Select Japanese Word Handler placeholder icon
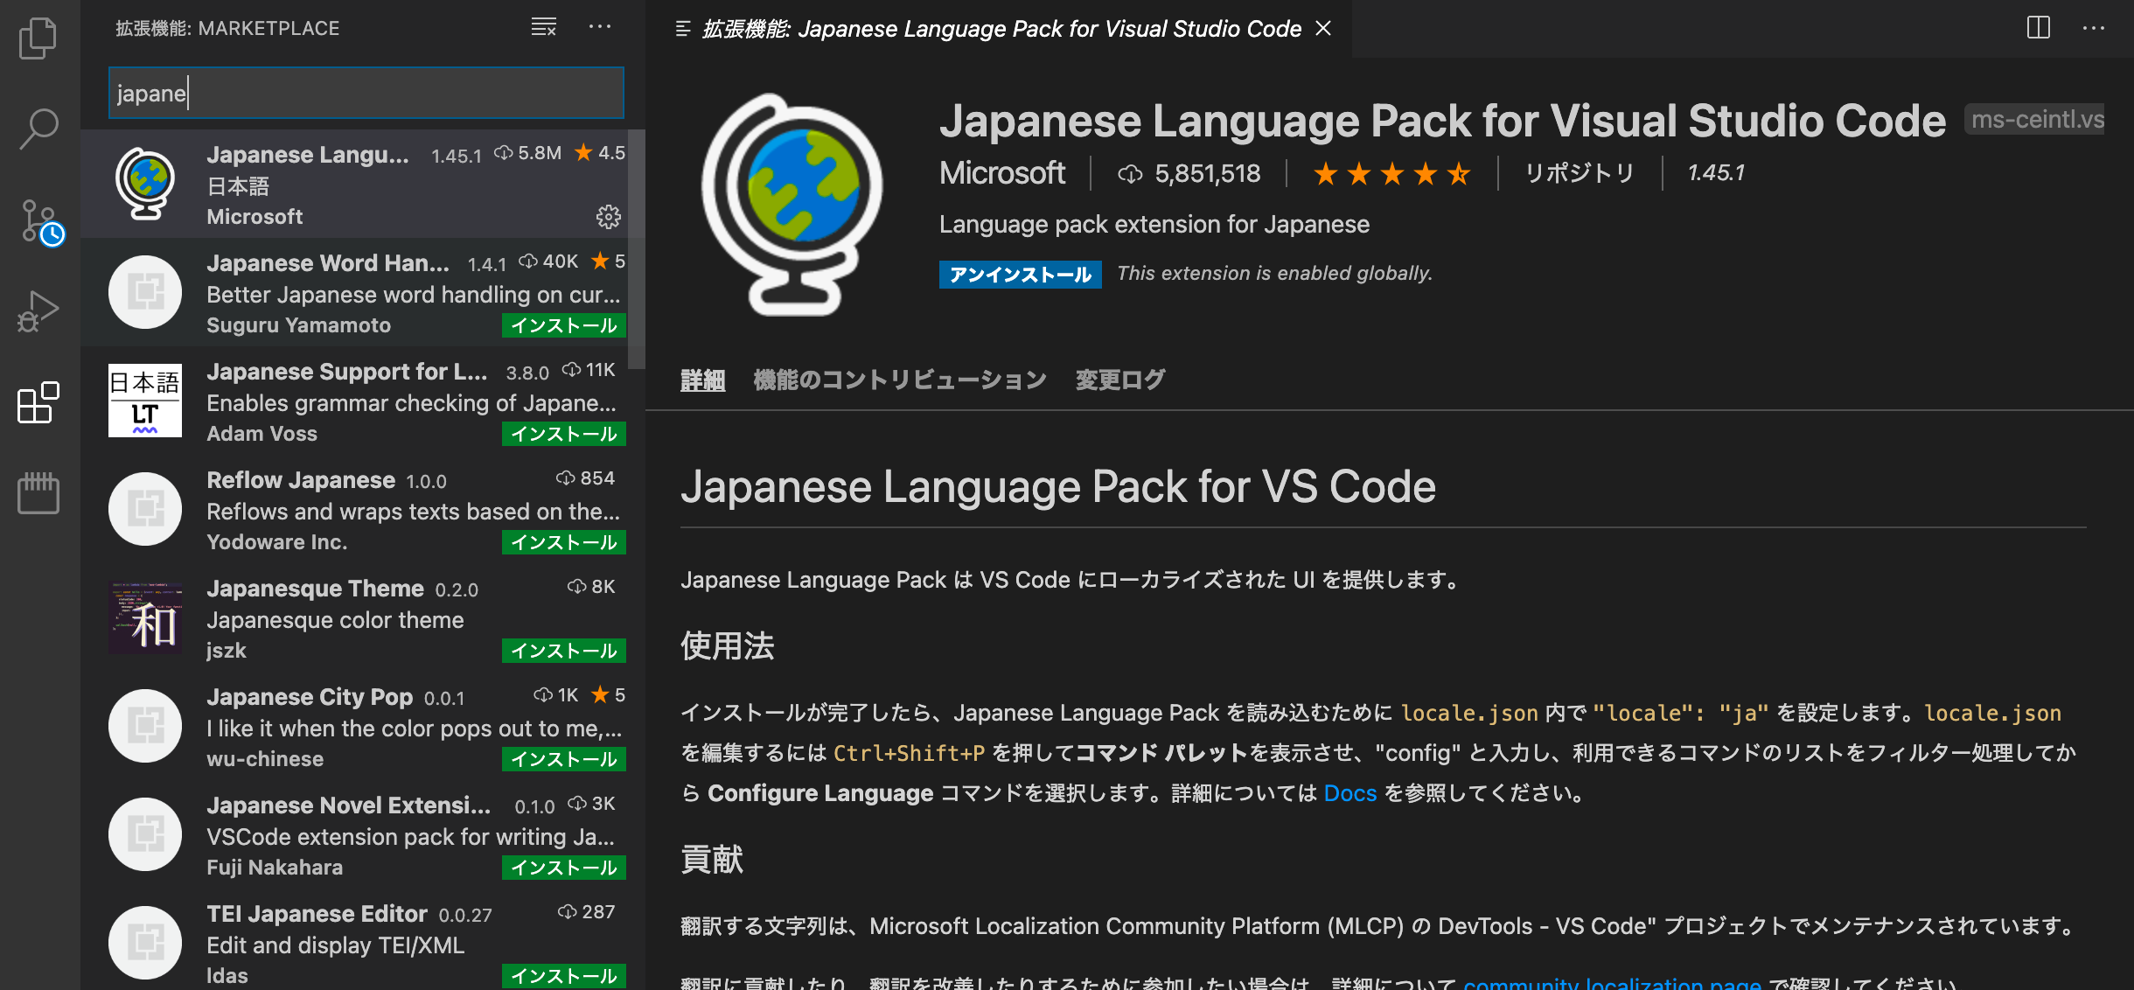The image size is (2134, 990). (x=145, y=292)
